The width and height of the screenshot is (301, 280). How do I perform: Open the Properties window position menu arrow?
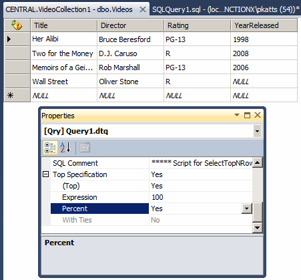237,115
